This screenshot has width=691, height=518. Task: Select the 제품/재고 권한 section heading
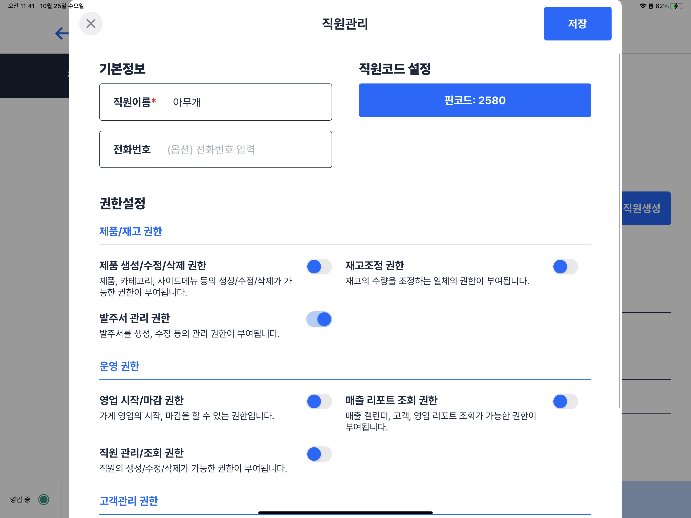(x=131, y=231)
